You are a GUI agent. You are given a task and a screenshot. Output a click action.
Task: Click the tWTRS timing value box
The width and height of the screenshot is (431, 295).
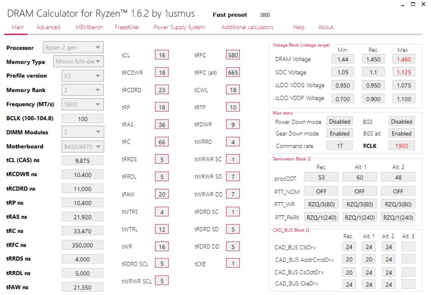162,212
